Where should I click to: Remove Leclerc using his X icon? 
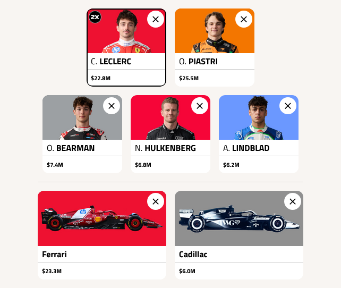coord(156,19)
